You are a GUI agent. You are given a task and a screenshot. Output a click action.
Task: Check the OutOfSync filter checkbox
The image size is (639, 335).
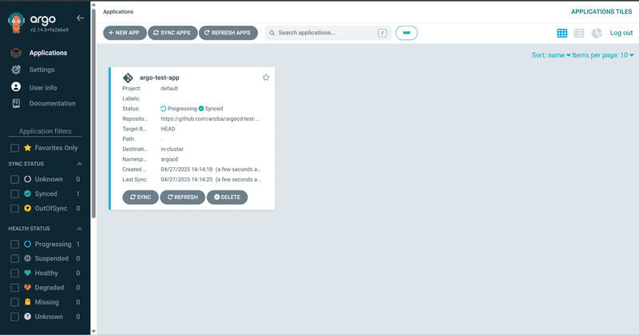pos(14,209)
